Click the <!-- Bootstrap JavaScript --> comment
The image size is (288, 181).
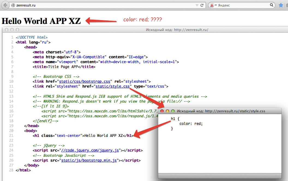tap(64, 155)
